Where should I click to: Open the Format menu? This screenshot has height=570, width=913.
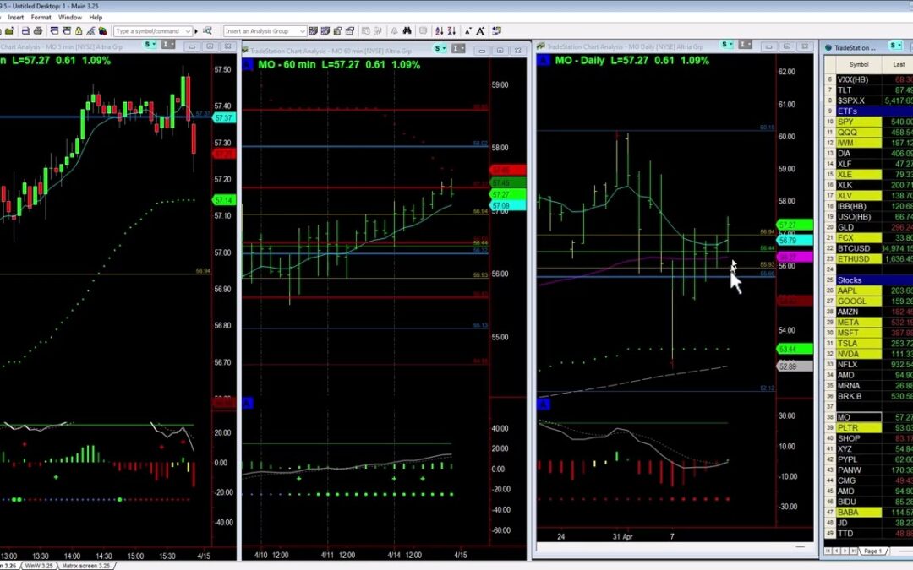pos(41,17)
